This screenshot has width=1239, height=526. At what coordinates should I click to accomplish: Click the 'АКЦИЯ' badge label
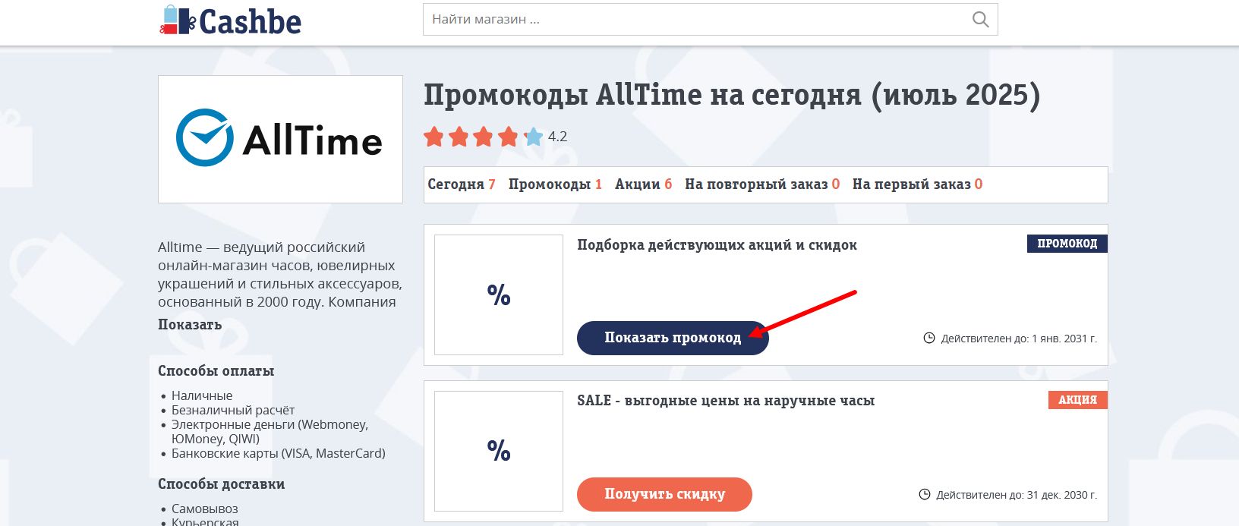[1077, 400]
